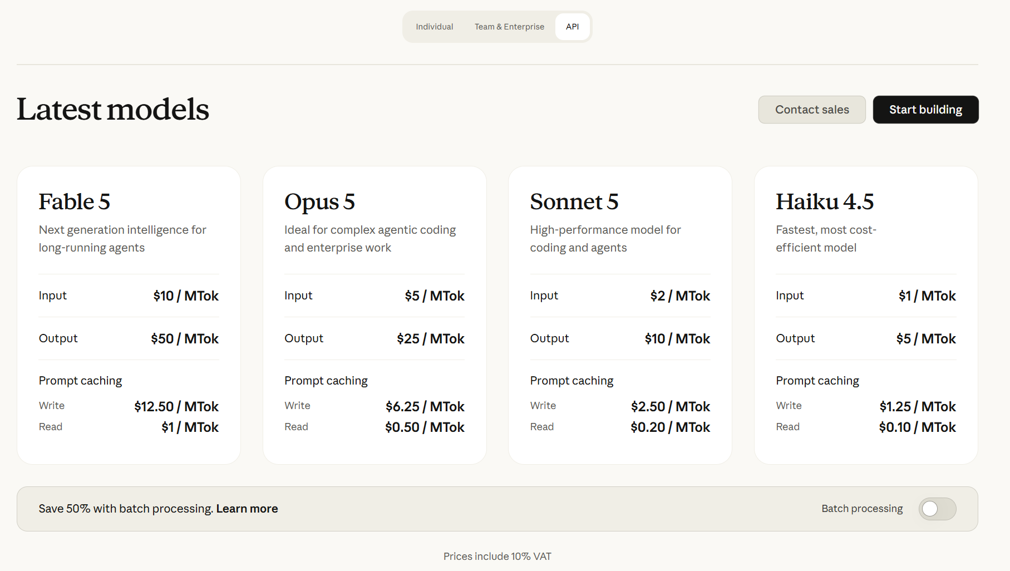
Task: Click the Start building button
Action: [x=925, y=110]
